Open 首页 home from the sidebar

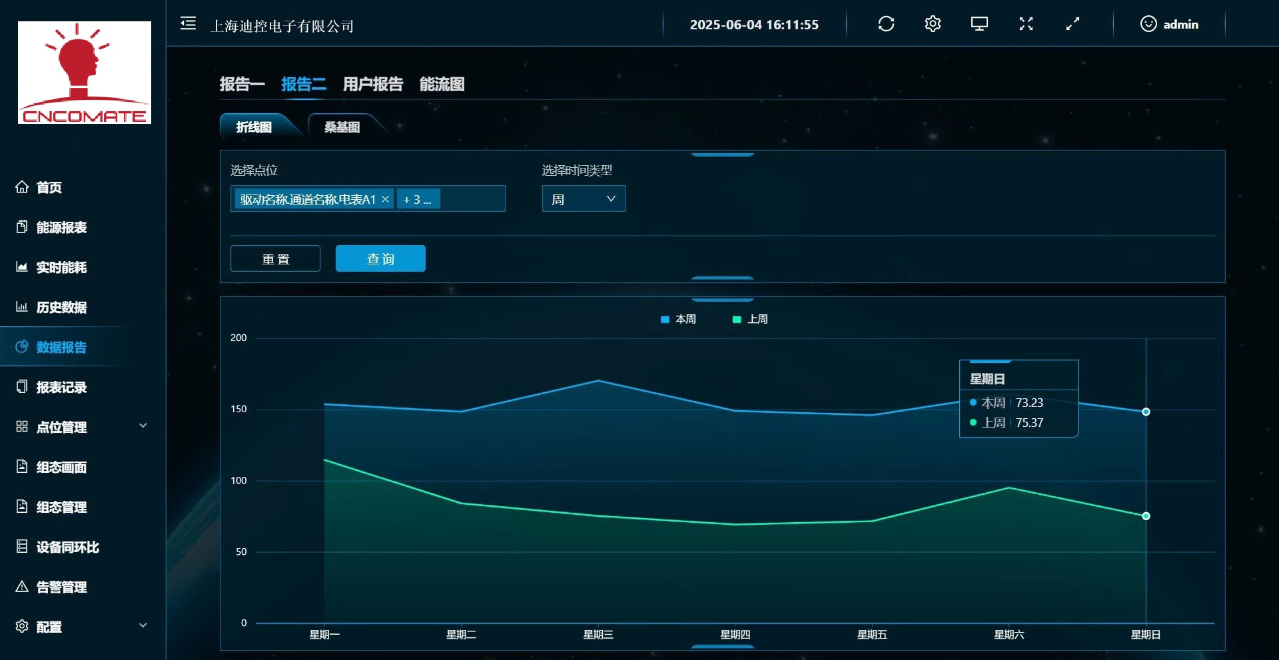pos(49,187)
